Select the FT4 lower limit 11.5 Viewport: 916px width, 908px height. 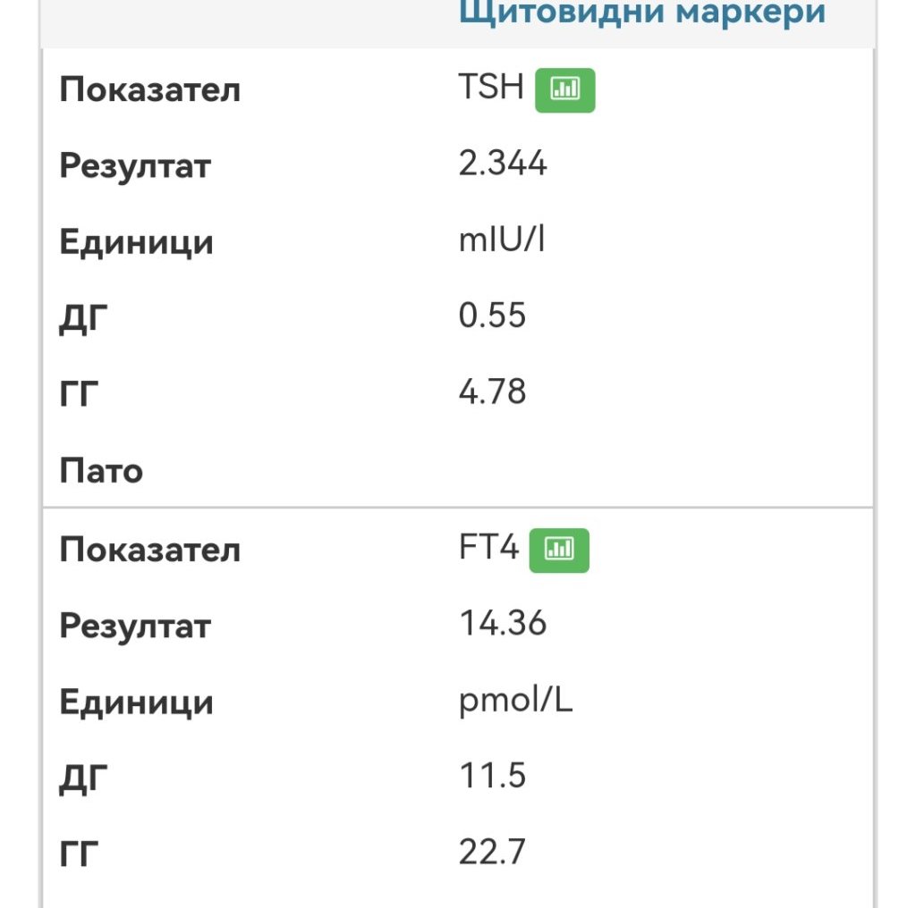[x=492, y=776]
